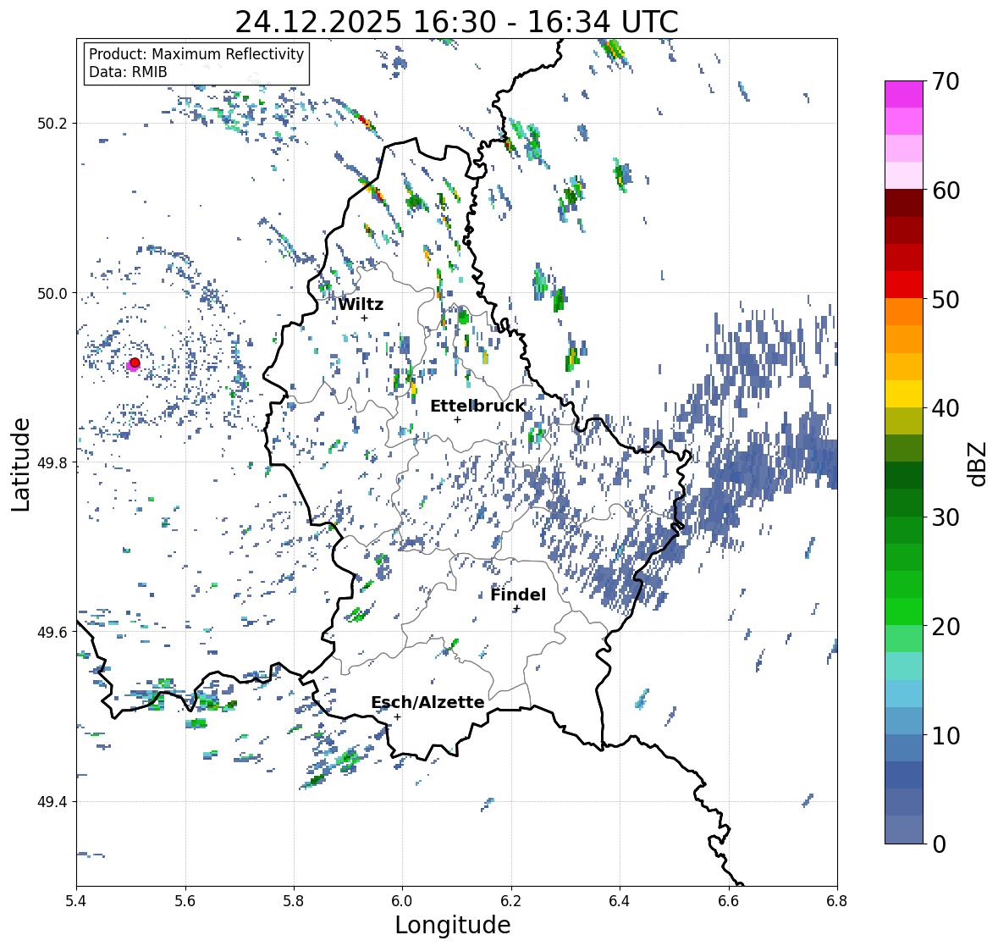
Task: Click the plus marker under Findel
Action: (517, 609)
